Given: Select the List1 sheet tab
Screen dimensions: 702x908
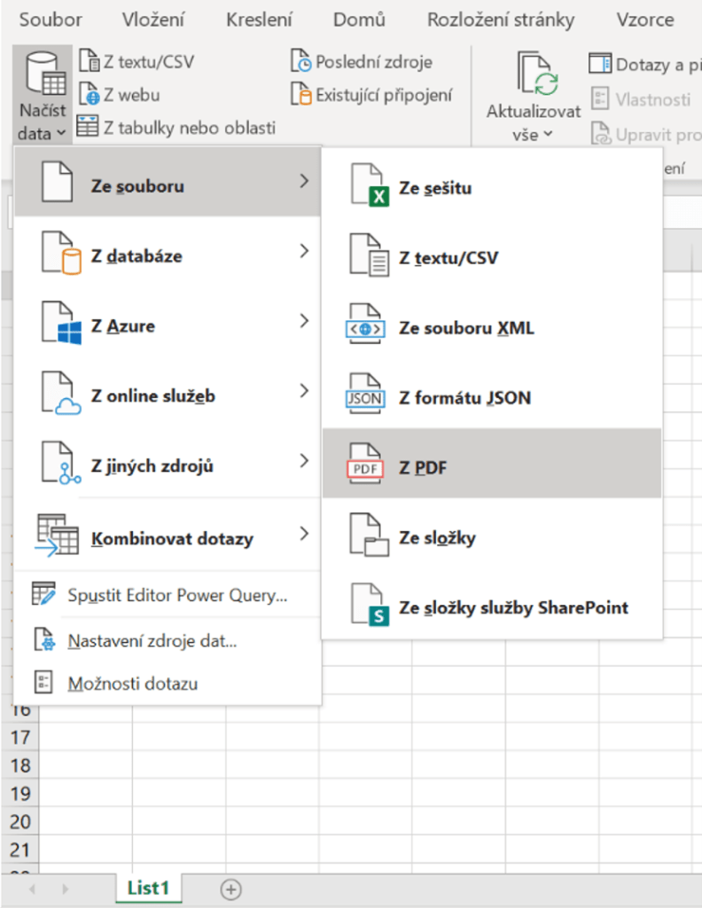Looking at the screenshot, I should (148, 888).
